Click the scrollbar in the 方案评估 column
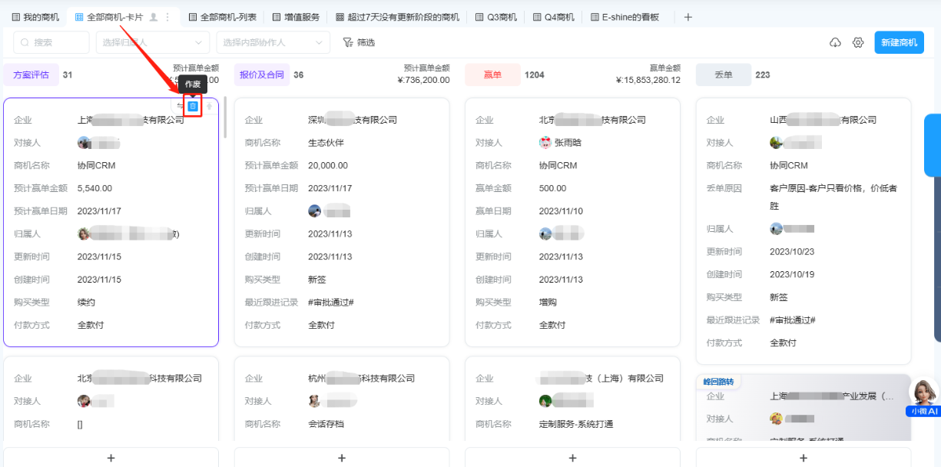 click(225, 116)
